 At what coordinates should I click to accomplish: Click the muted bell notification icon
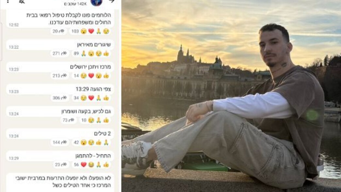coord(22,2)
